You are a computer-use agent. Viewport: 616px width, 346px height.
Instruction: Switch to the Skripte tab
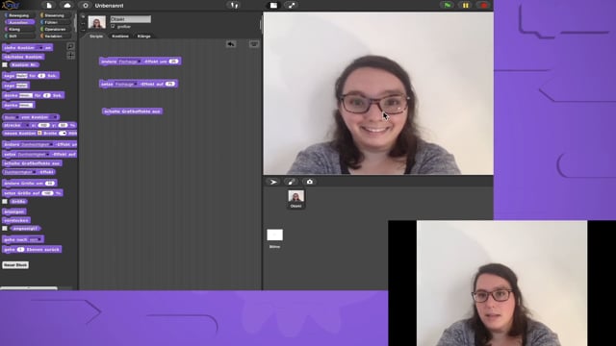pyautogui.click(x=96, y=37)
